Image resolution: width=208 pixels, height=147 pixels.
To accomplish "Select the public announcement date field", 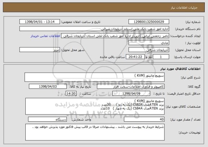I will (40, 22).
